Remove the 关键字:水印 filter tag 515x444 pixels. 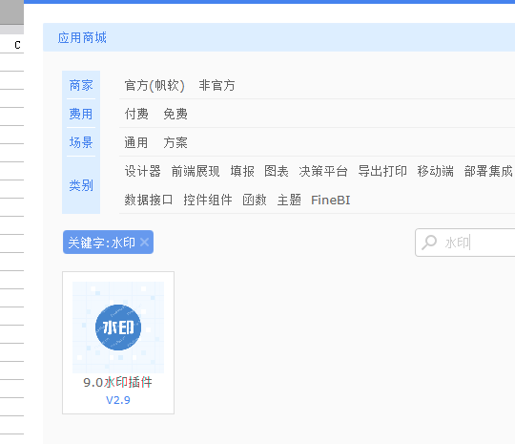point(145,243)
